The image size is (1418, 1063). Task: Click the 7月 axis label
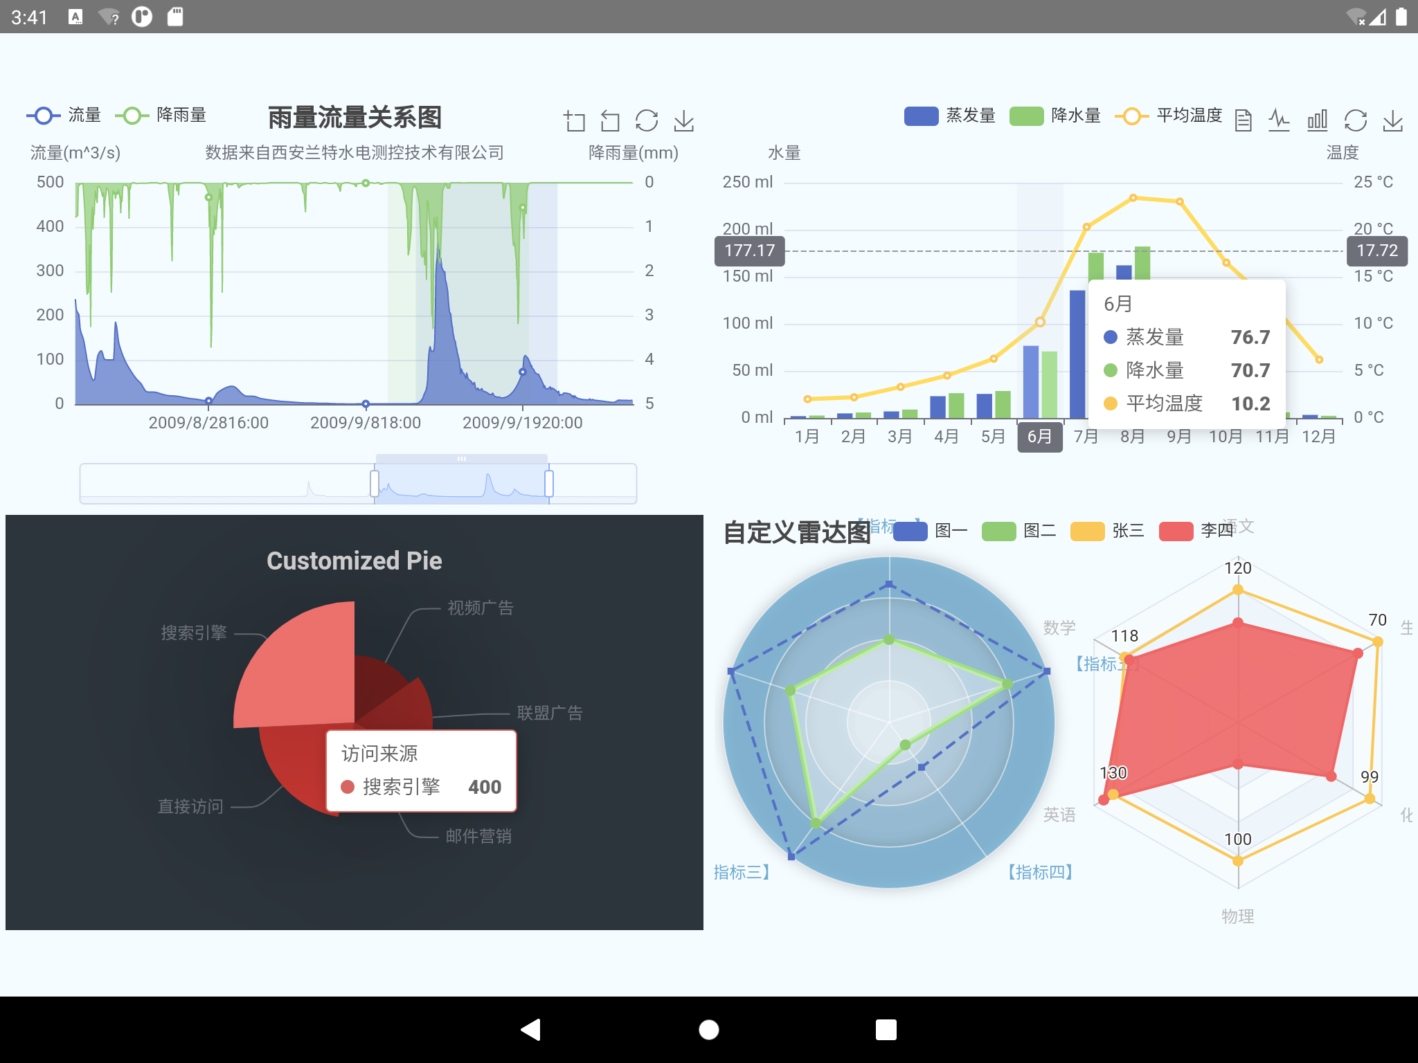pyautogui.click(x=1086, y=437)
